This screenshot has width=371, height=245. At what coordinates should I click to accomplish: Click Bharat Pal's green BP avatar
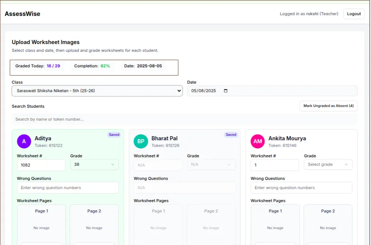click(x=141, y=141)
